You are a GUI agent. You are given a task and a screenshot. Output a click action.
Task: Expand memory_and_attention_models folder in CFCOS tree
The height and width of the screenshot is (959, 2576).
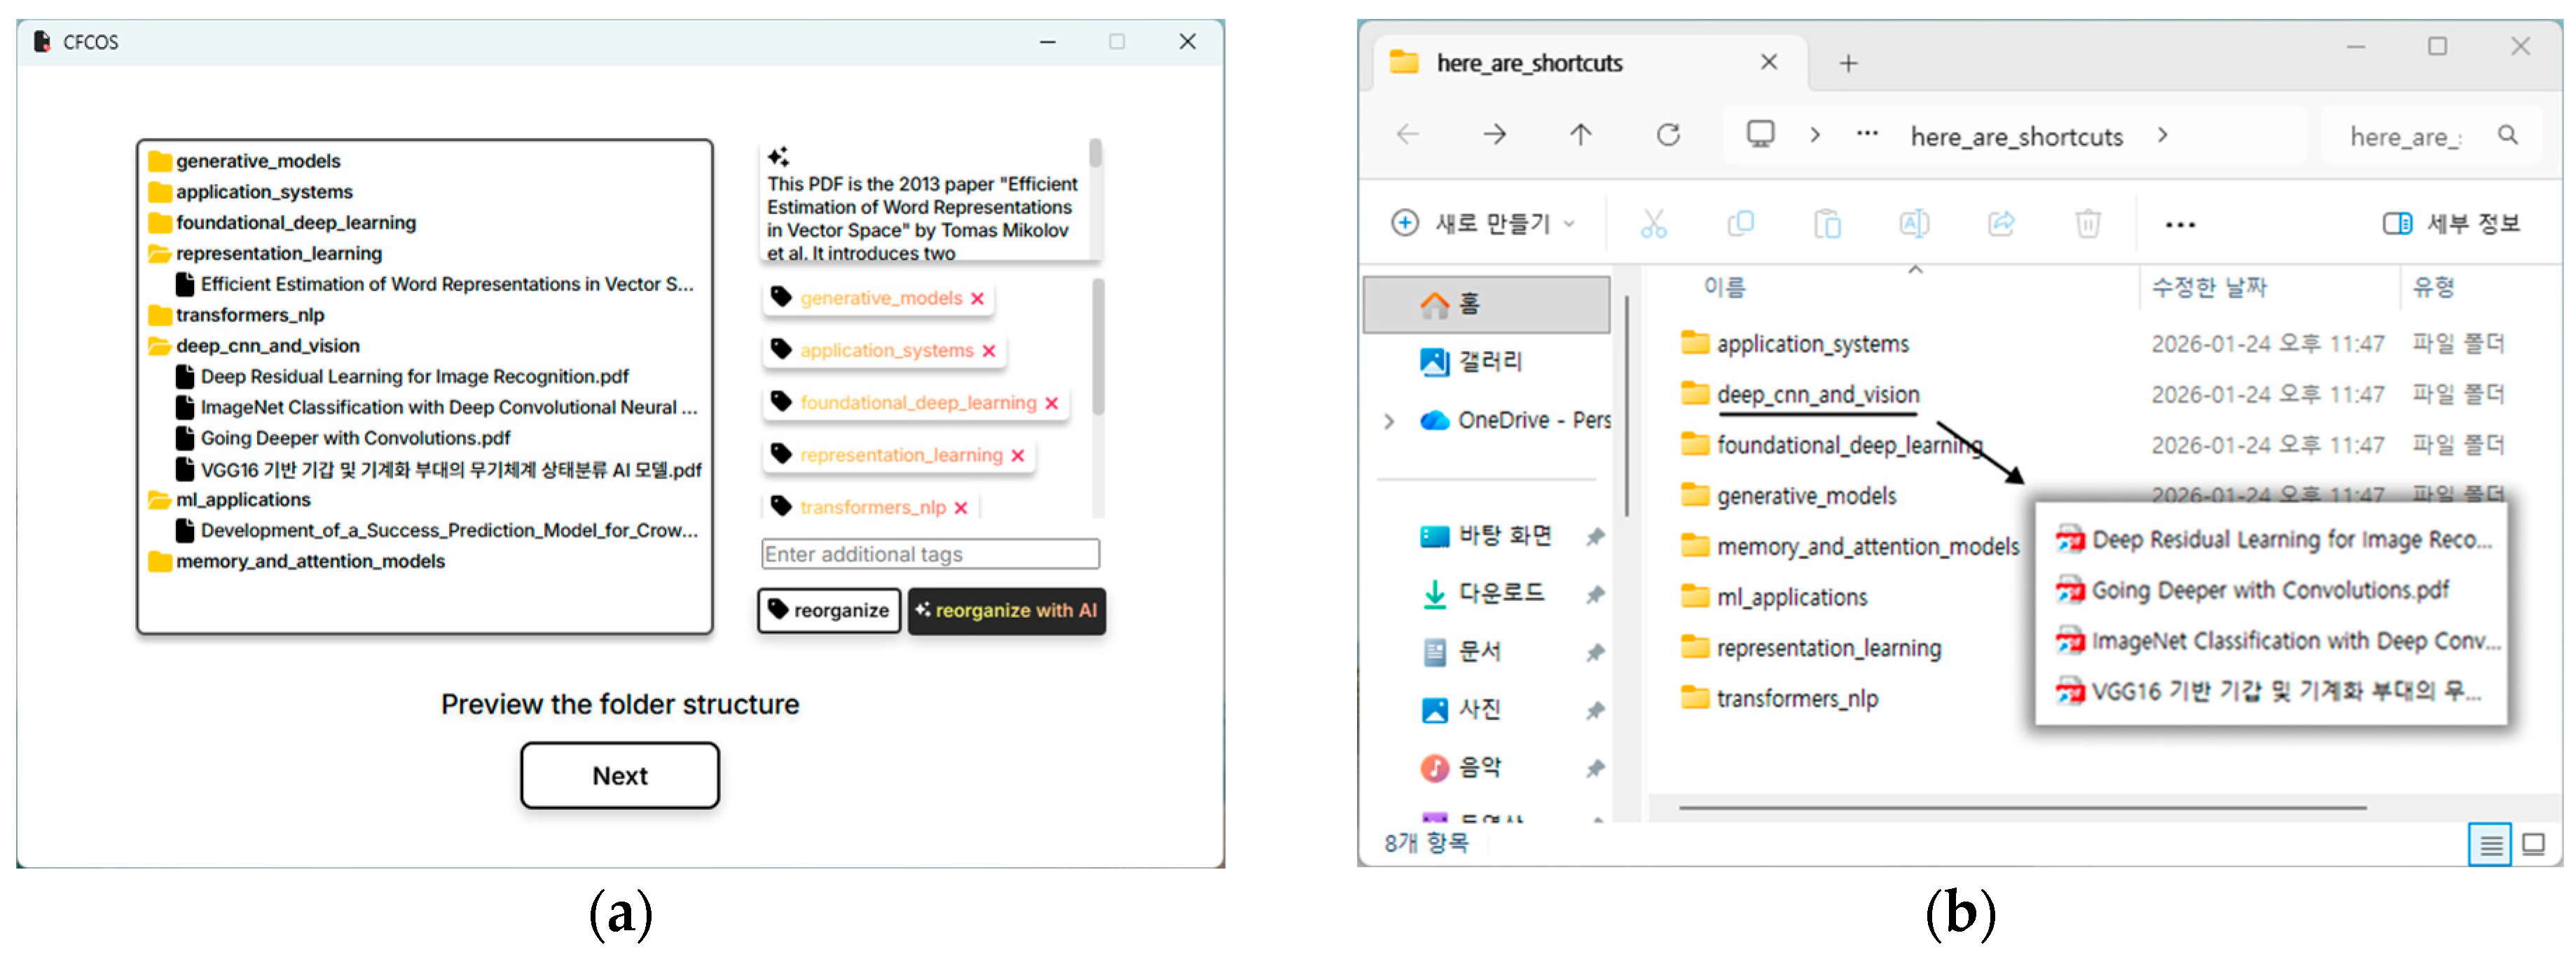[x=159, y=561]
